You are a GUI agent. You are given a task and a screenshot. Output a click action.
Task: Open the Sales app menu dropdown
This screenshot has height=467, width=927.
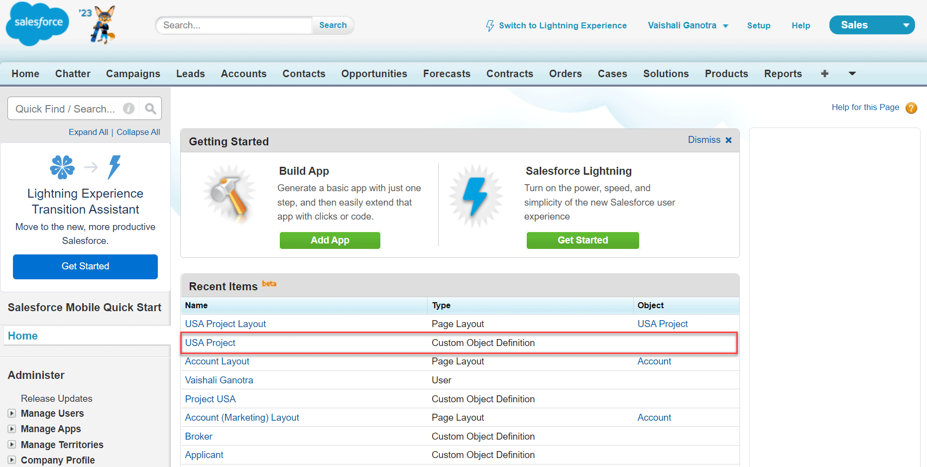906,24
